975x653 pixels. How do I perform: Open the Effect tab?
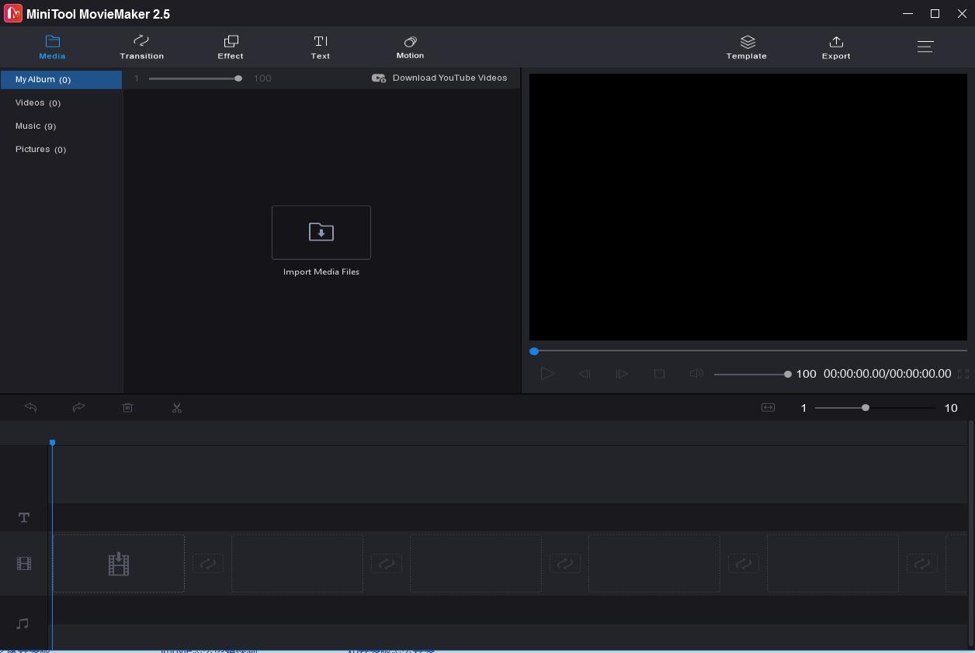(231, 47)
